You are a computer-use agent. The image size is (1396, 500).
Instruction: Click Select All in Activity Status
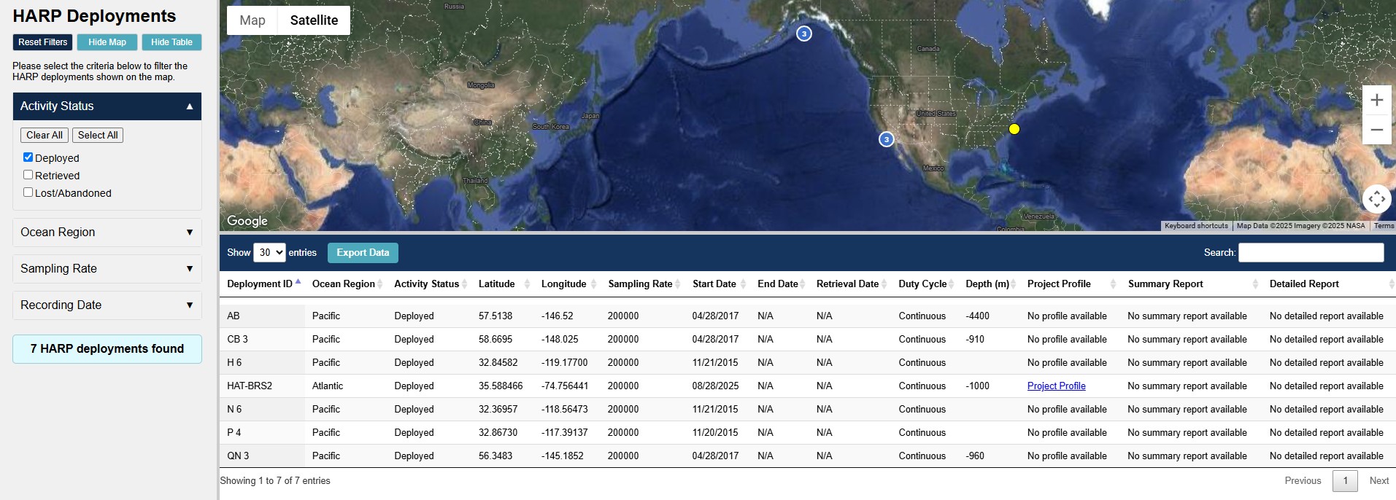(98, 136)
